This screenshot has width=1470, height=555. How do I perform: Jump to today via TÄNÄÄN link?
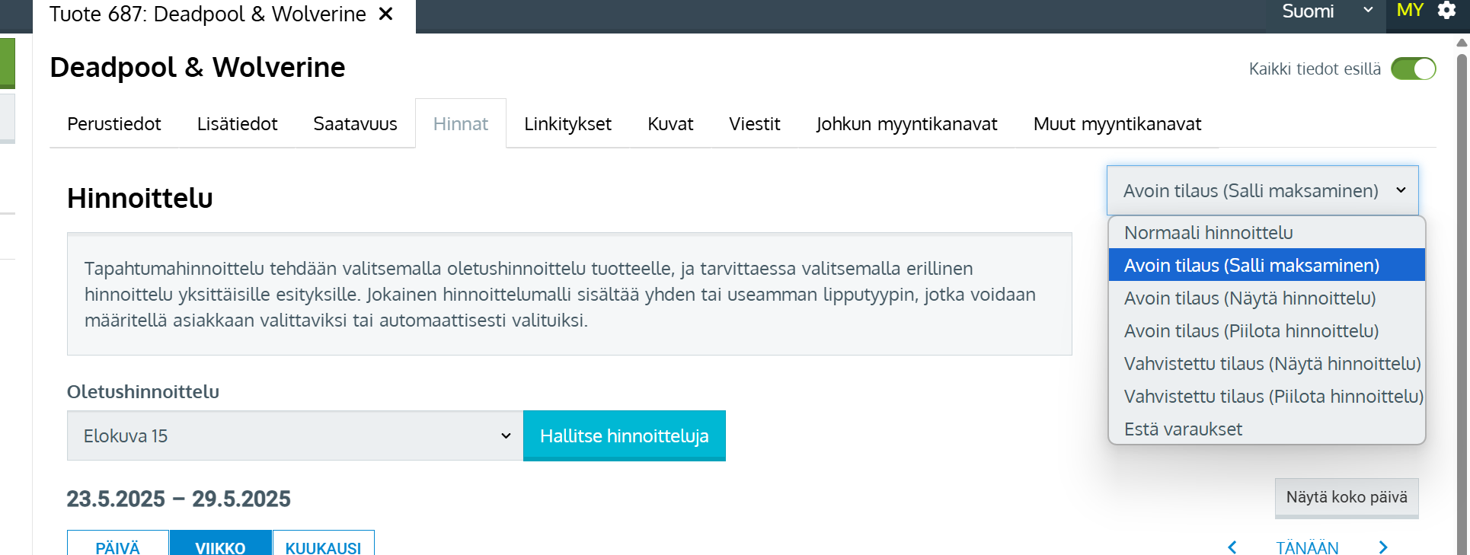[1307, 547]
